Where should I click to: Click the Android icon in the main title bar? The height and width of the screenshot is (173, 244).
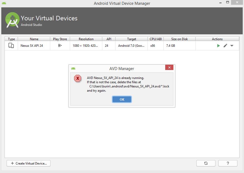click(x=4, y=3)
